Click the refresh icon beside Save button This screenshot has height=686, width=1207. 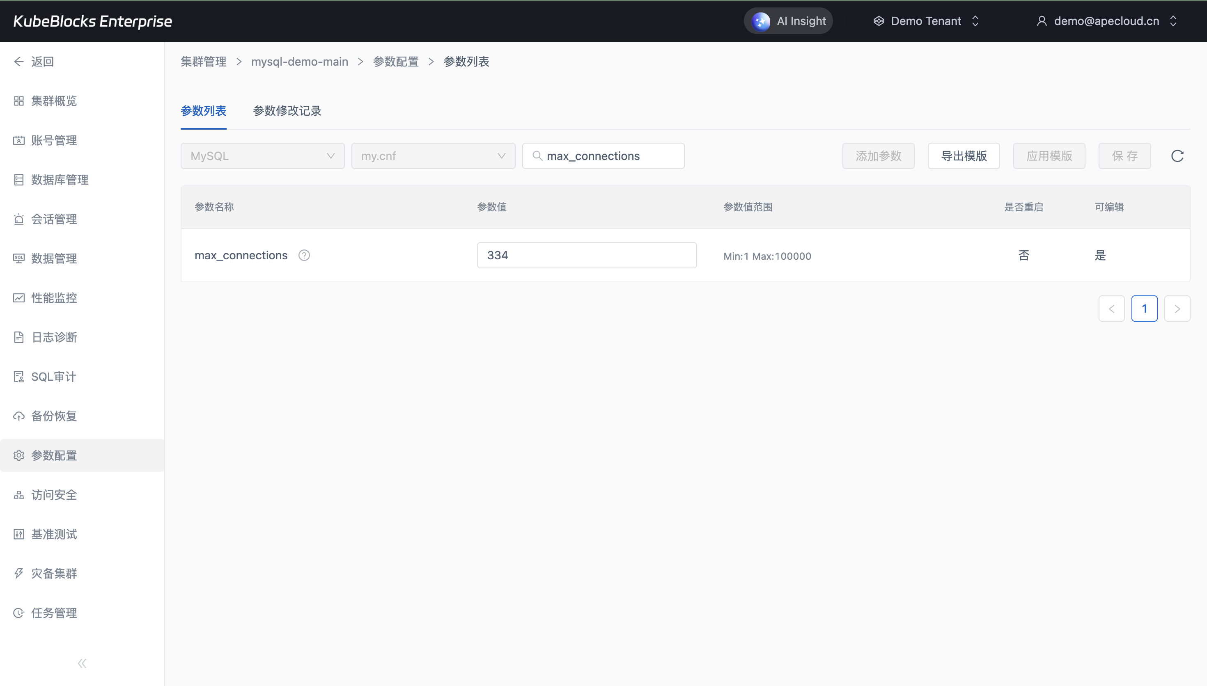(1177, 156)
